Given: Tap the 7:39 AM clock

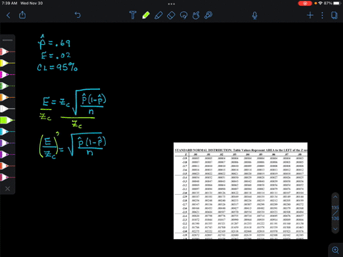Looking at the screenshot, I should pos(9,4).
